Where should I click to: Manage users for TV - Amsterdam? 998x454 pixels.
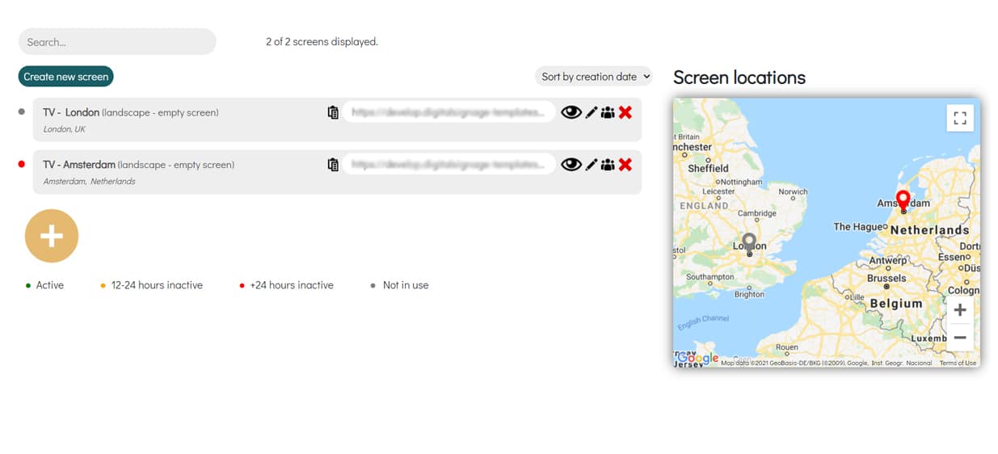[x=608, y=165]
